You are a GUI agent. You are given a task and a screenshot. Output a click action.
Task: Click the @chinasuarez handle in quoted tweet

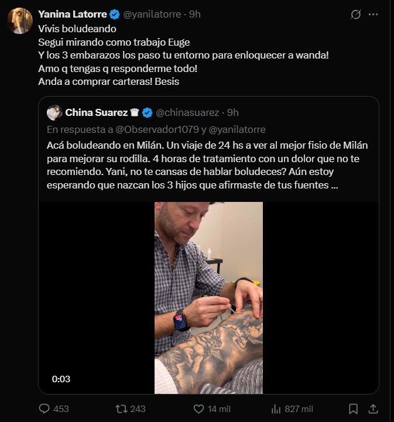[x=187, y=112]
